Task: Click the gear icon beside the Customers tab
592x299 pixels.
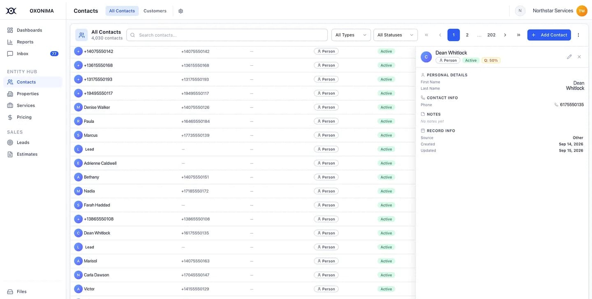Action: pos(180,11)
